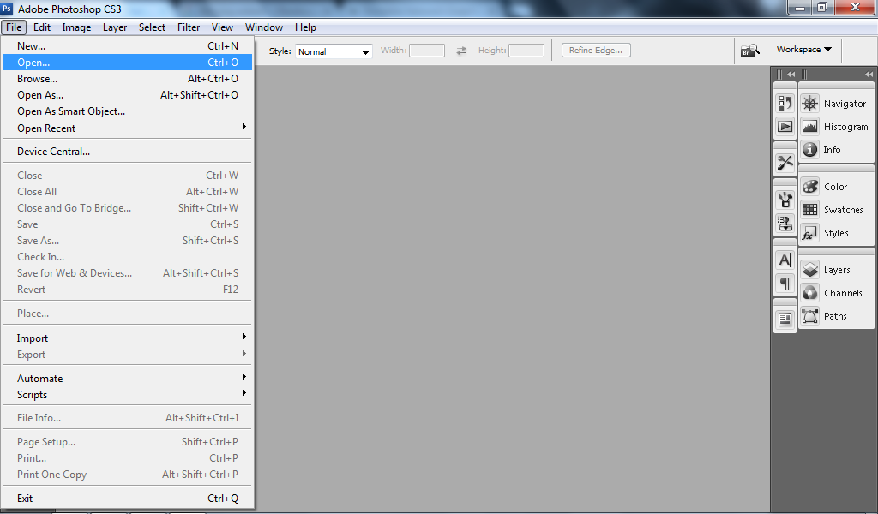Open the Clone Source stamp icon

785,223
